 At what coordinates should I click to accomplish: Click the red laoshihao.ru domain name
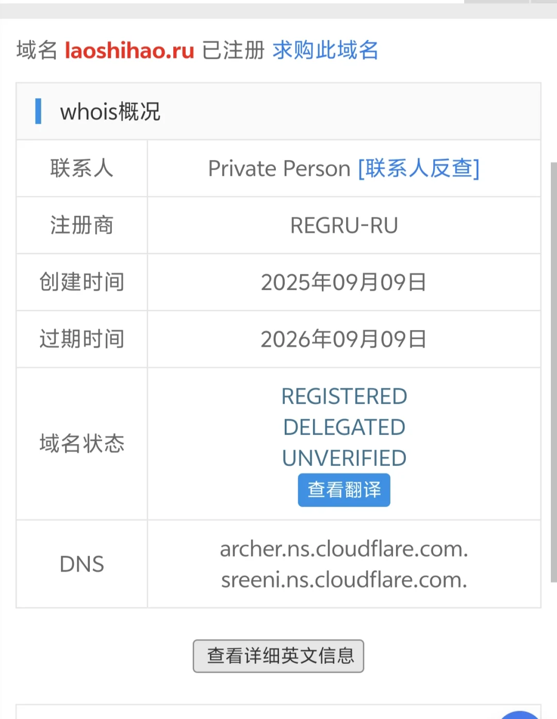(129, 51)
